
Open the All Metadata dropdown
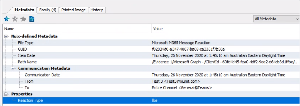276,19
